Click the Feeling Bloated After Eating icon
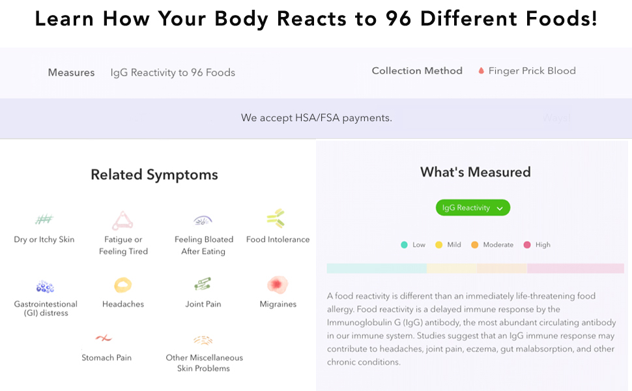 tap(203, 221)
